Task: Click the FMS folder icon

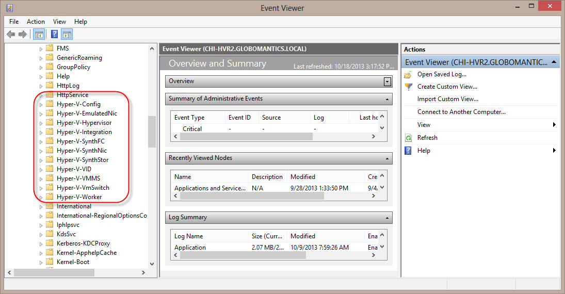Action: click(x=50, y=48)
